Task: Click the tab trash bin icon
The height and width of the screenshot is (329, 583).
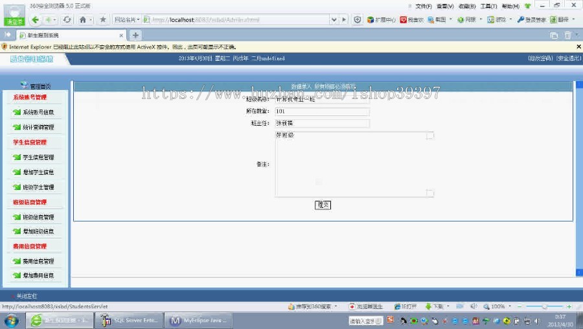Action: 567,36
